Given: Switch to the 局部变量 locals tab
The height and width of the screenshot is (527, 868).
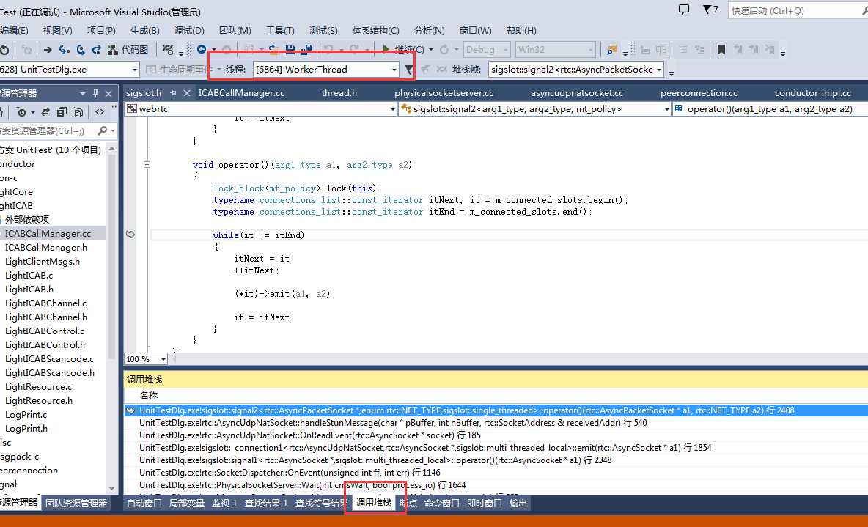Looking at the screenshot, I should [186, 504].
